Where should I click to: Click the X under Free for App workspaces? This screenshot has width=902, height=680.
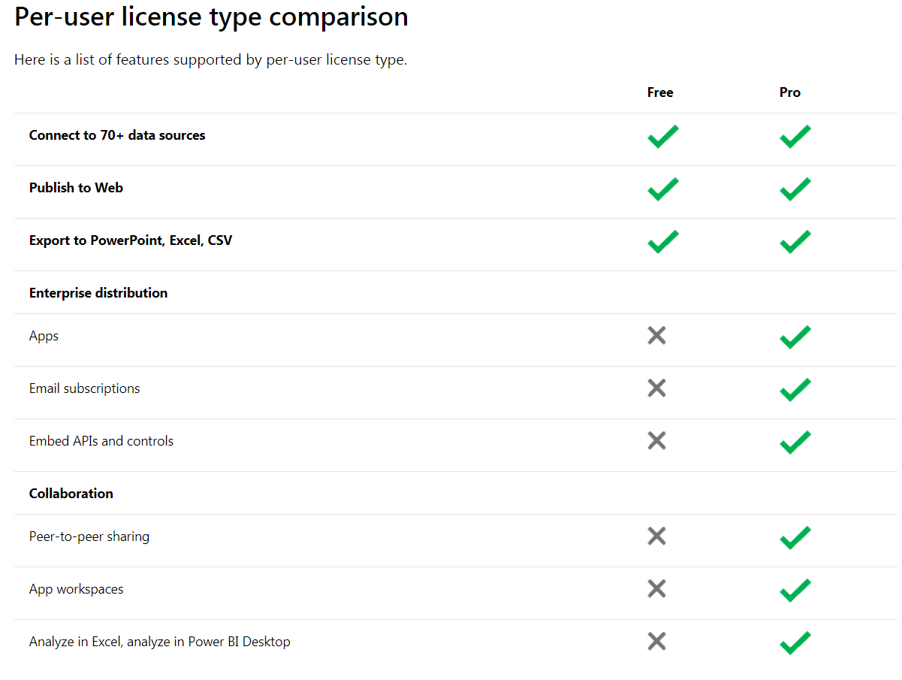coord(656,588)
